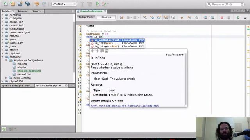This screenshot has height=140, width=250.
Task: Click the Debug Project icon
Action: (x=104, y=4)
